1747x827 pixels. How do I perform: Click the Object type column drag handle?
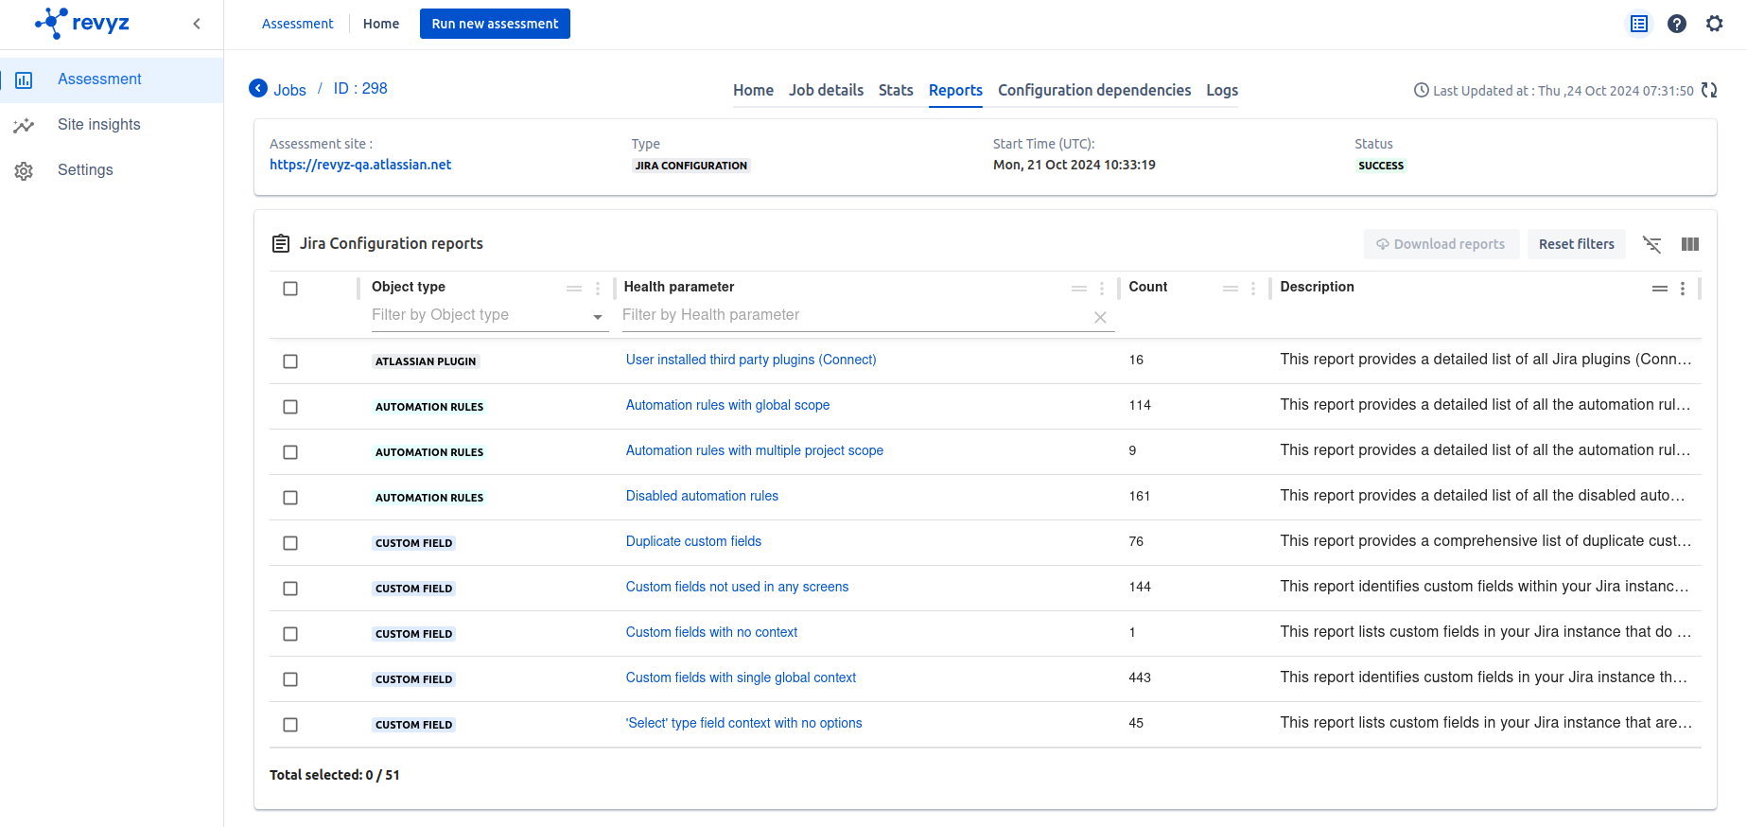pos(574,289)
